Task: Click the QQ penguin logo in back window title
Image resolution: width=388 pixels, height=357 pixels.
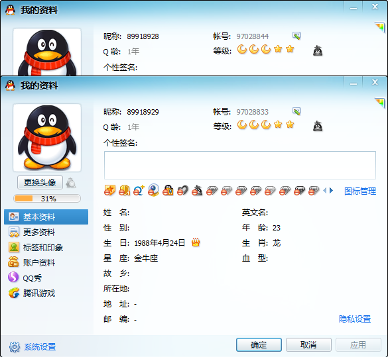Action: click(x=10, y=10)
